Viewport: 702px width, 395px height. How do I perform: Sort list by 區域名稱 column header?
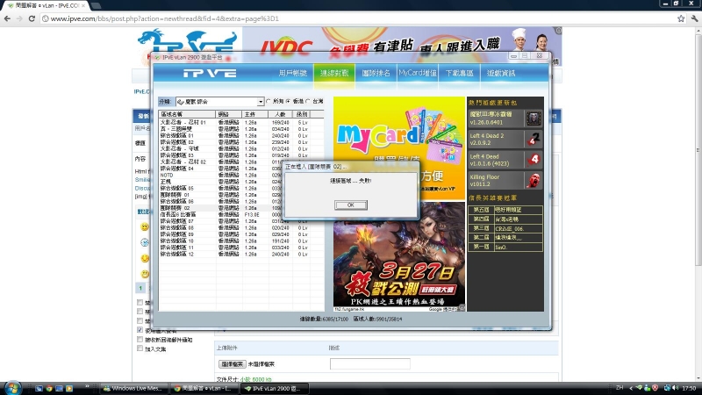pos(187,114)
